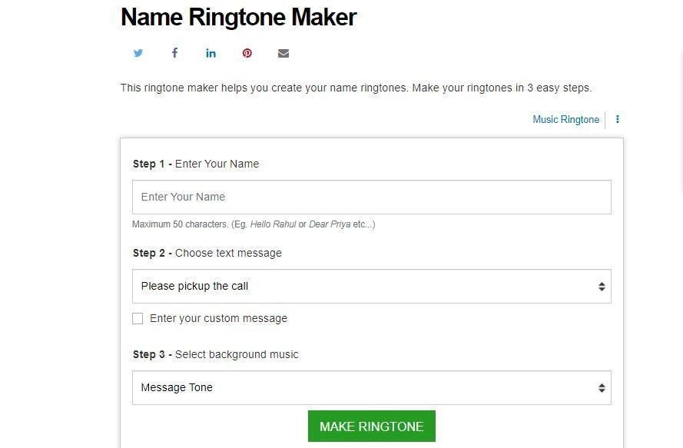Click the LinkedIn share icon

(x=211, y=53)
